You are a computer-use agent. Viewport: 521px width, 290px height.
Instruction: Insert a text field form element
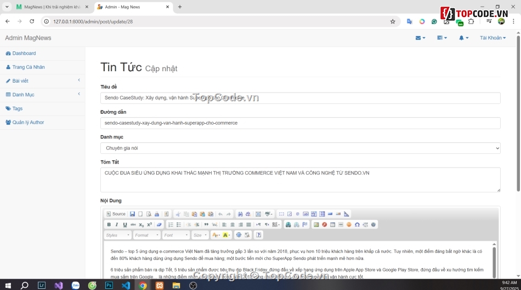coord(305,214)
